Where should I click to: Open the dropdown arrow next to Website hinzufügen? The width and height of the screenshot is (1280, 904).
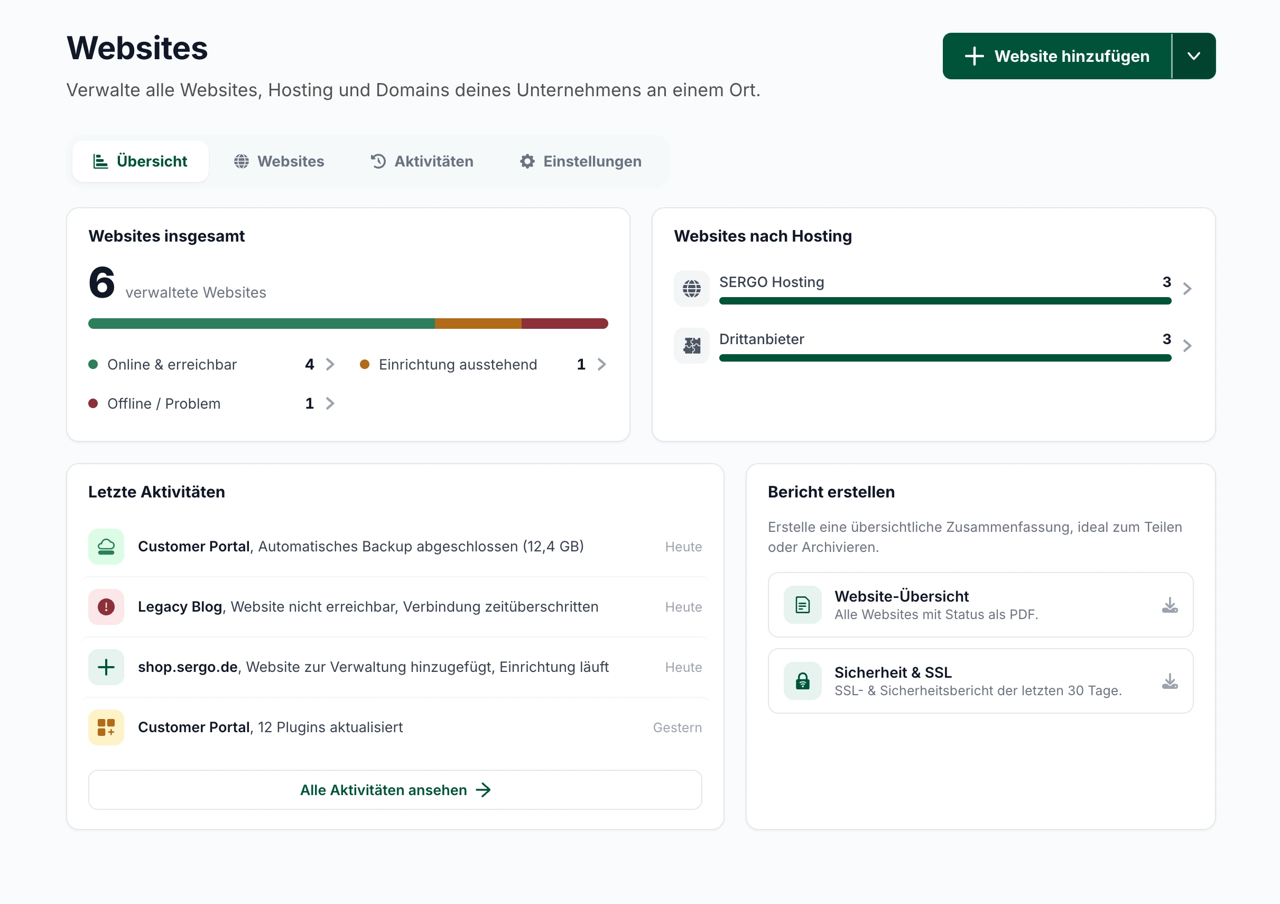(1193, 56)
